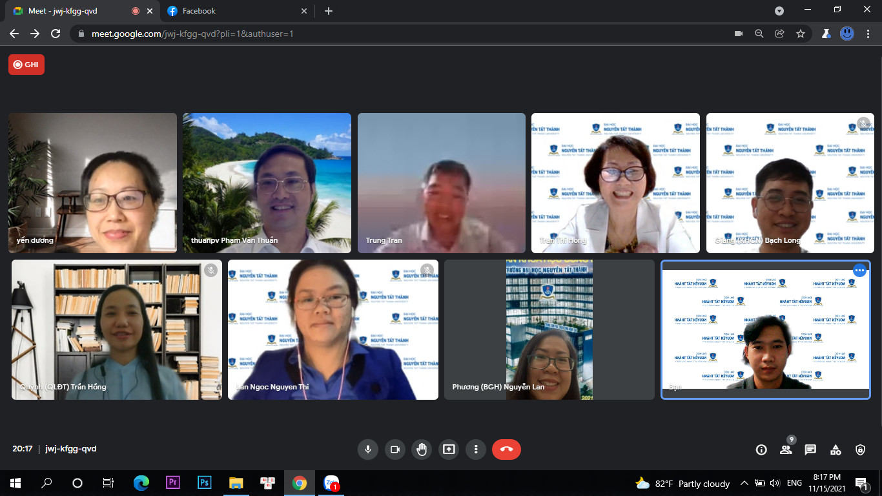Raise hand in the meeting

422,449
